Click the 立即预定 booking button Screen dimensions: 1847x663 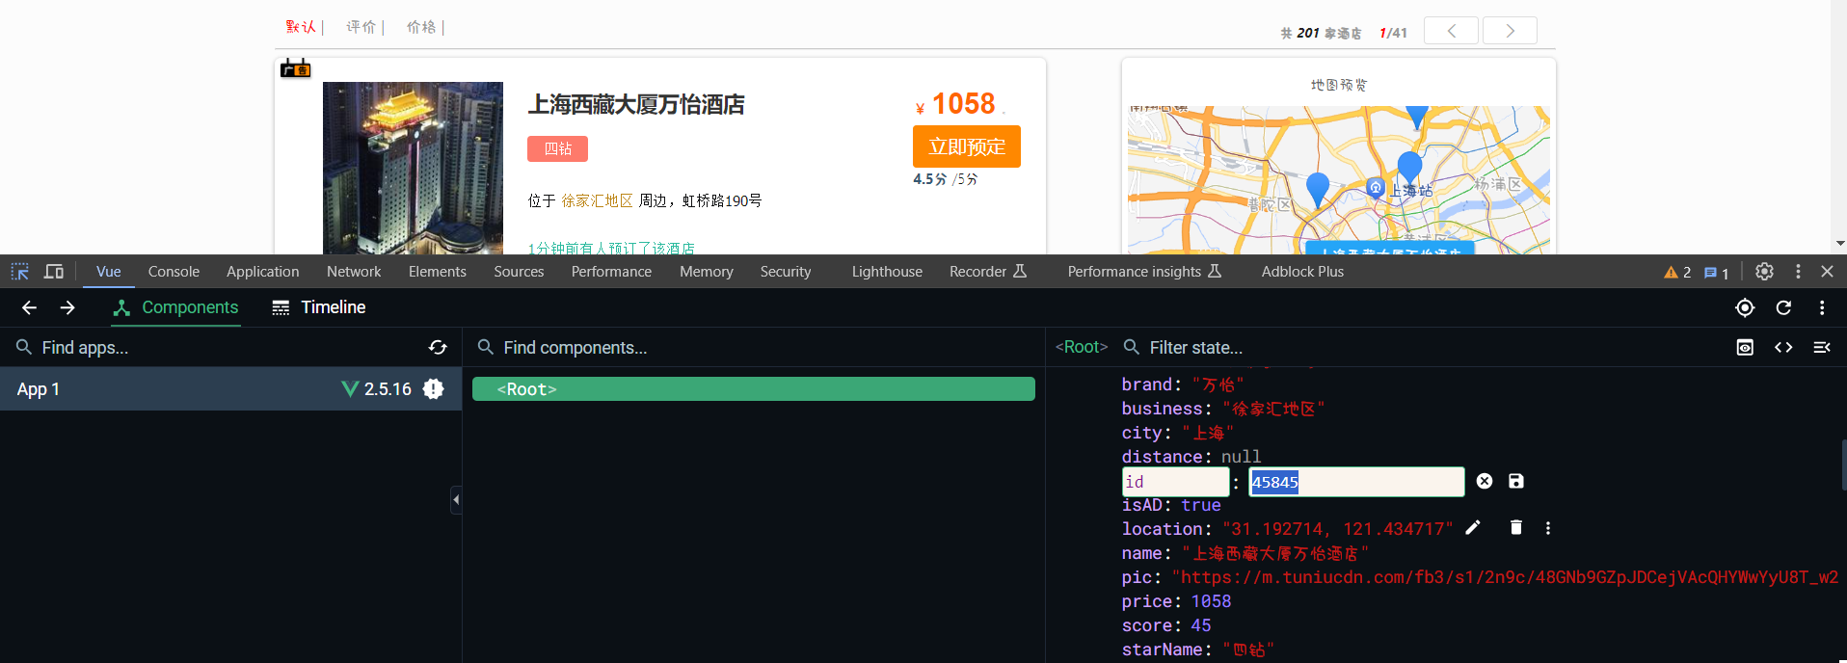[x=967, y=146]
